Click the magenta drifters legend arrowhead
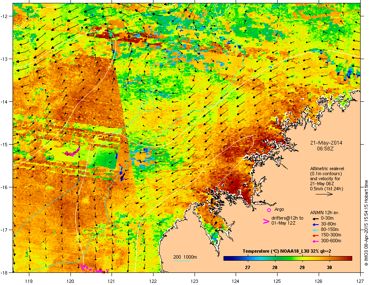 (266, 221)
